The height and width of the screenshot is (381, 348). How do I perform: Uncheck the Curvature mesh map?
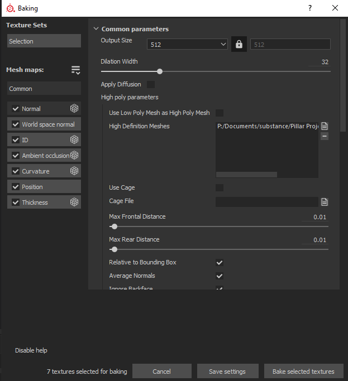(16, 171)
